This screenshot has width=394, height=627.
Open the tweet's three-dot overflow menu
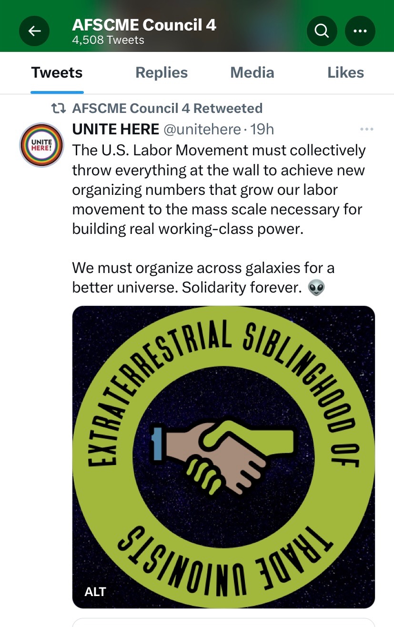[x=366, y=130]
